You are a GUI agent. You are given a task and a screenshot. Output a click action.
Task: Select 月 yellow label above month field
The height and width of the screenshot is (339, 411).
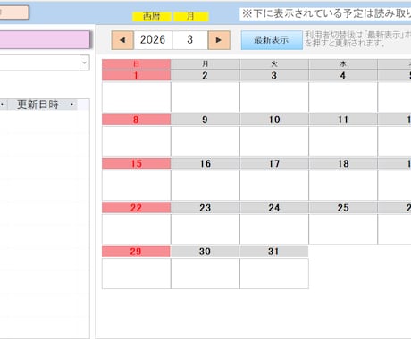click(191, 17)
